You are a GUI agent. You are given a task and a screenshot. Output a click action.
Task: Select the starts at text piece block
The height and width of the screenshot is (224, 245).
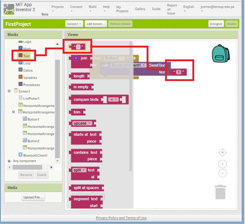pos(85,138)
